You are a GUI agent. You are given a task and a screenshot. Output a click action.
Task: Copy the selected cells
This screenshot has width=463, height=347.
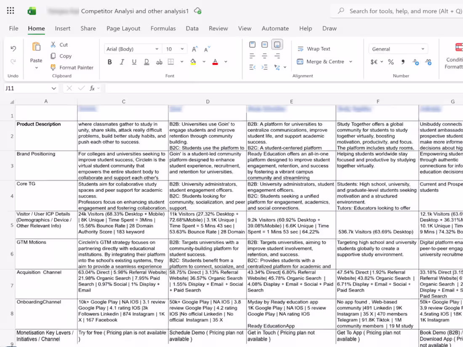click(x=61, y=56)
